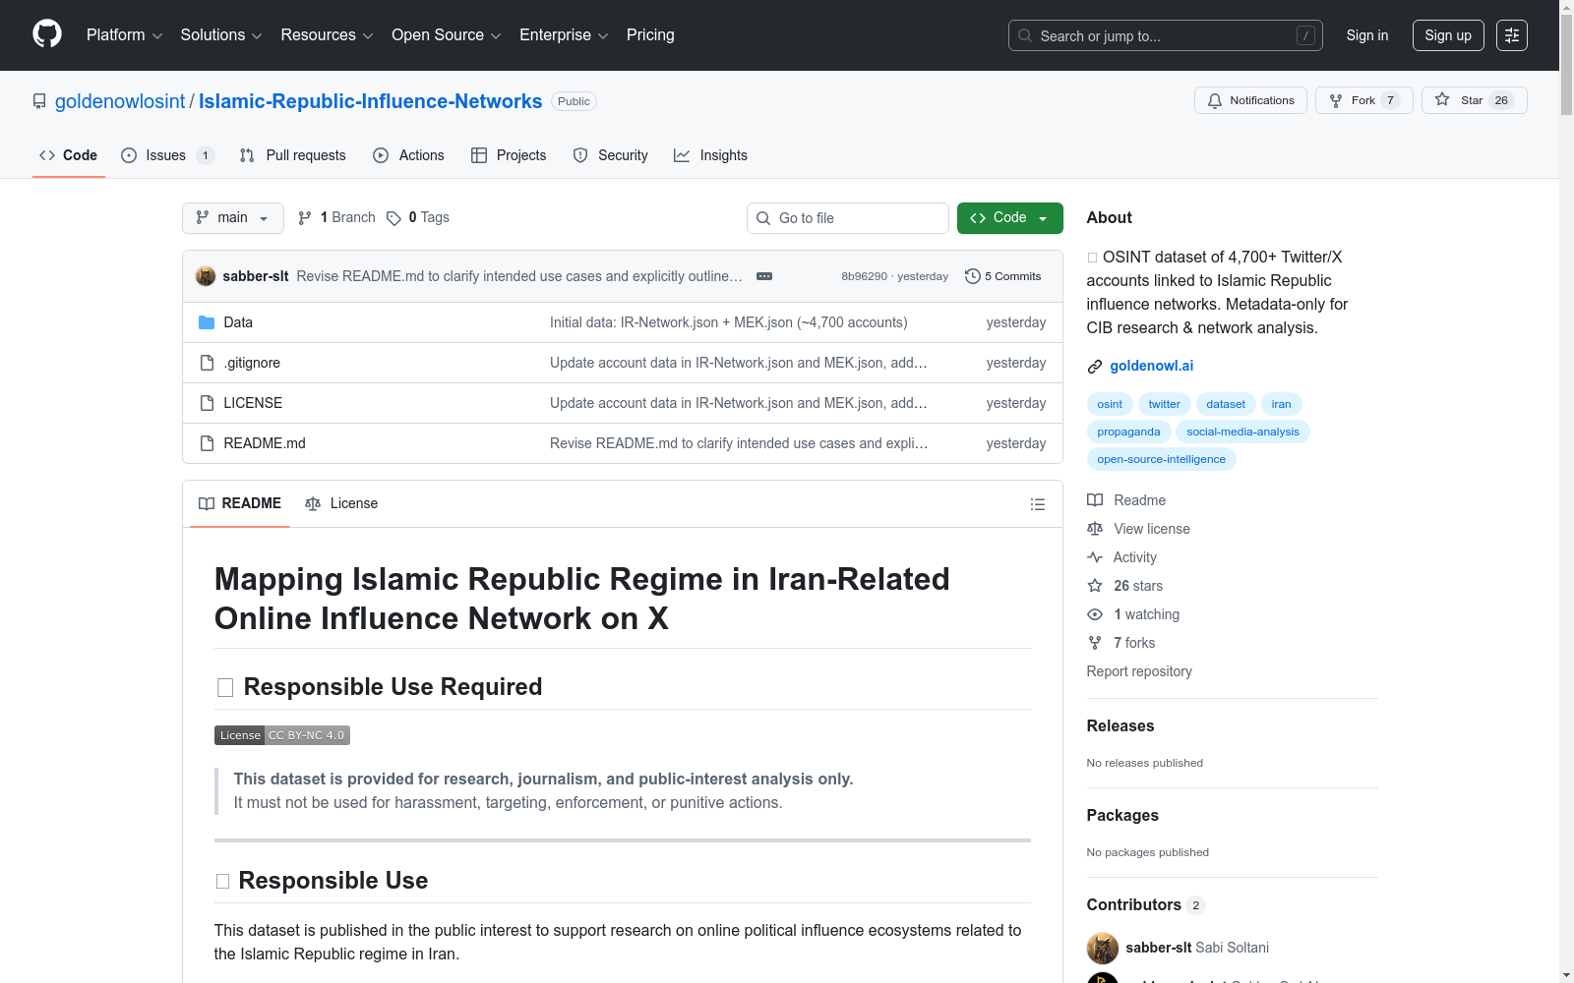Open the Releases section heading

point(1120,726)
